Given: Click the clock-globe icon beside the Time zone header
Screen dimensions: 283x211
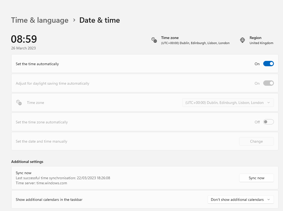Looking at the screenshot, I should point(154,40).
